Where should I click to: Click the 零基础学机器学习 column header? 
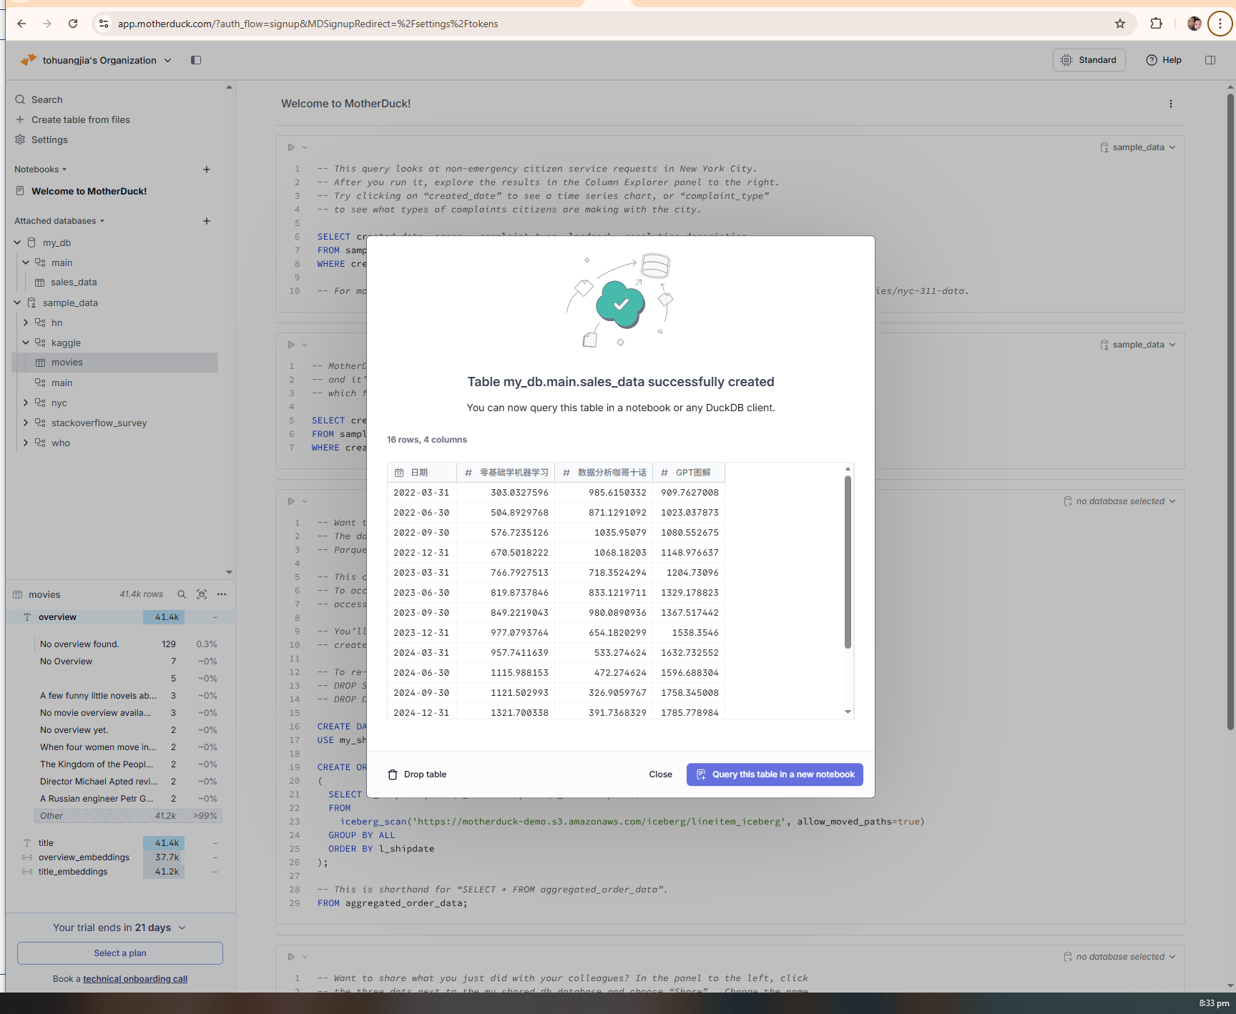coord(506,473)
